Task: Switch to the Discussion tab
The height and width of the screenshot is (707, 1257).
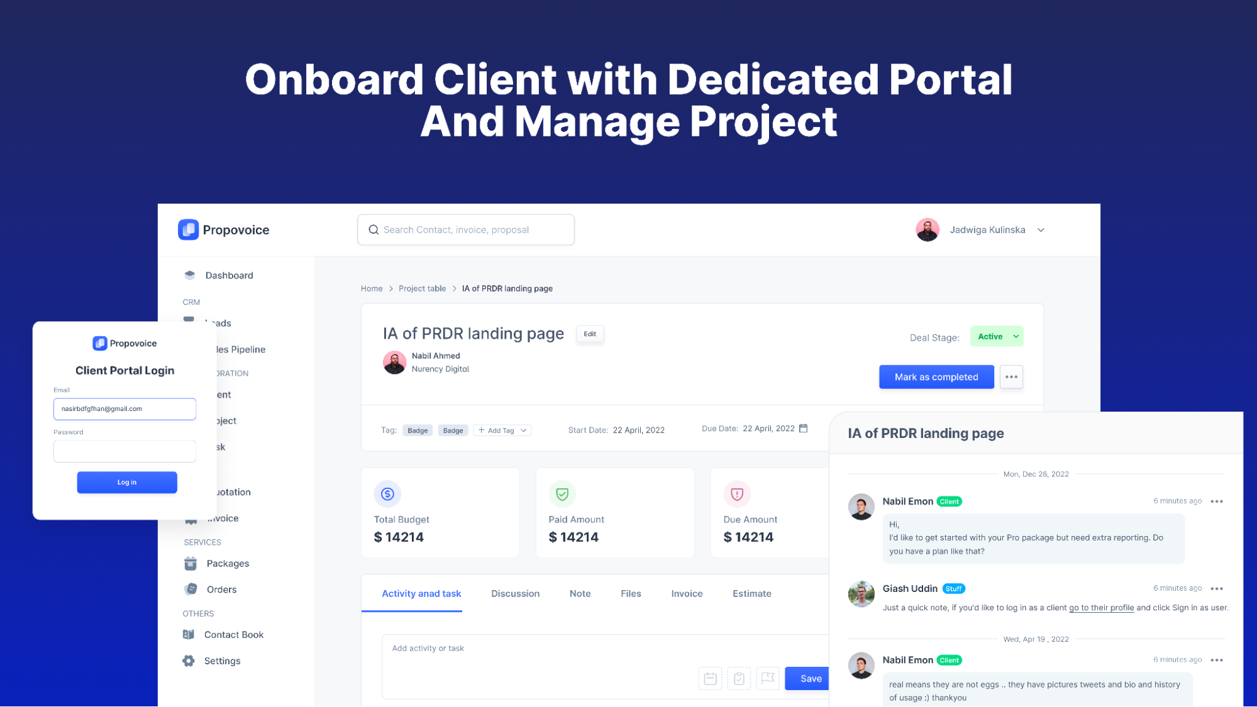Action: (x=514, y=593)
